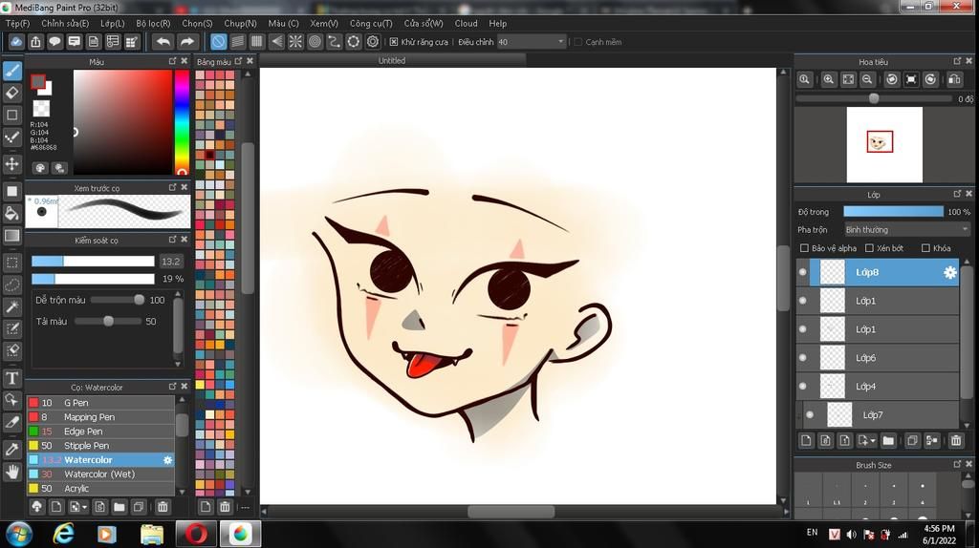The height and width of the screenshot is (548, 979).
Task: Select the Watercolor (Wet) brush
Action: pos(100,474)
